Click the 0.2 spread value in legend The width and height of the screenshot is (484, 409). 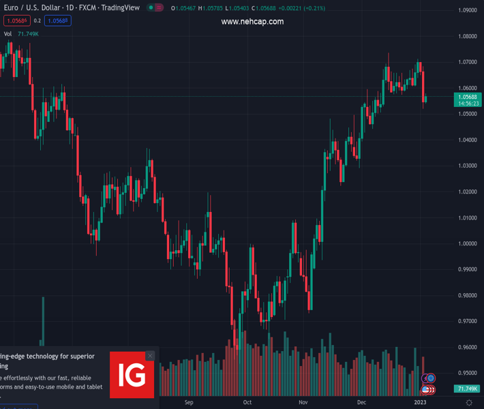point(37,21)
